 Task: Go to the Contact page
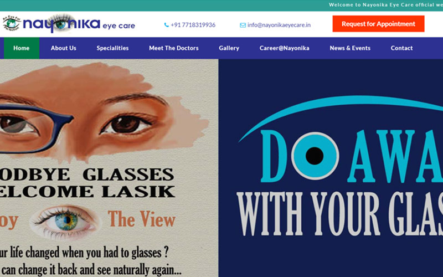click(x=402, y=48)
